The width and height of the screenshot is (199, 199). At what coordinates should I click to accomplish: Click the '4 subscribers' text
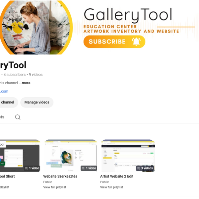click(15, 75)
